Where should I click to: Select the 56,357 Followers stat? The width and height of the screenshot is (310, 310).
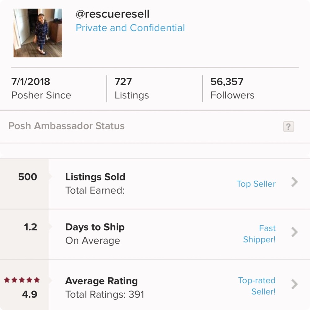(232, 88)
